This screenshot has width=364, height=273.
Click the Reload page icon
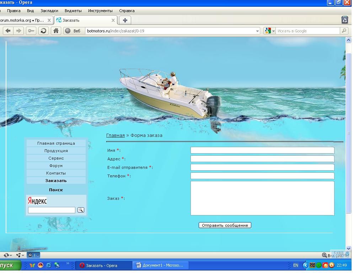[43, 31]
